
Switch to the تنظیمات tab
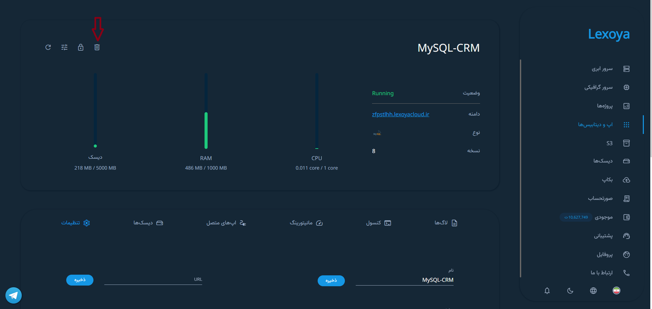[75, 223]
